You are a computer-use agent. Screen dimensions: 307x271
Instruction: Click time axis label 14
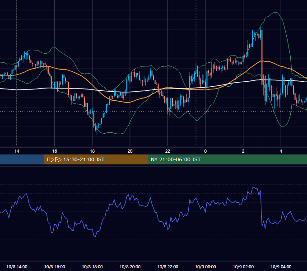click(17, 151)
